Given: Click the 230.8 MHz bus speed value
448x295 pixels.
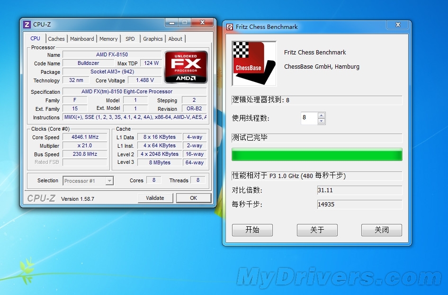Looking at the screenshot, I should click(x=85, y=154).
